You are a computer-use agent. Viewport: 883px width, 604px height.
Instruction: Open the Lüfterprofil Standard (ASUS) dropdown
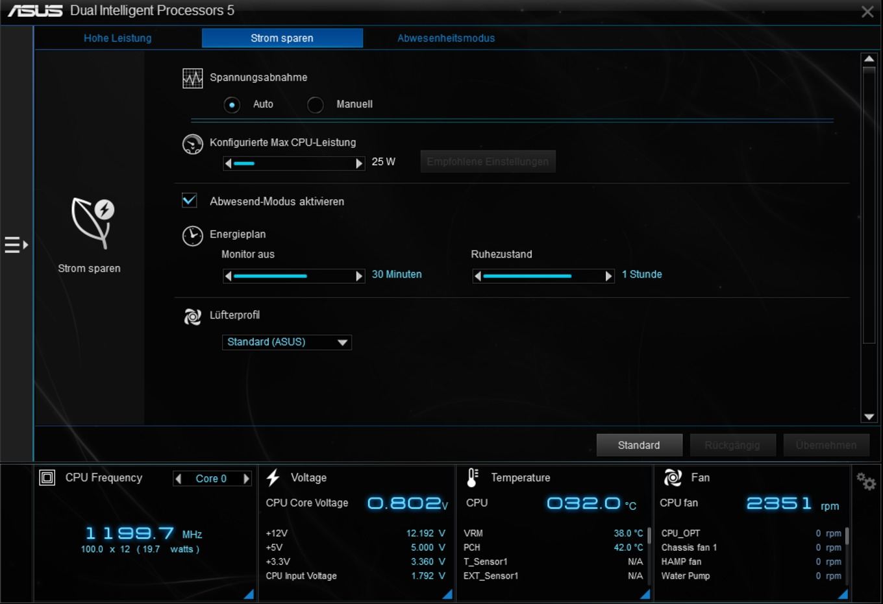pos(287,342)
